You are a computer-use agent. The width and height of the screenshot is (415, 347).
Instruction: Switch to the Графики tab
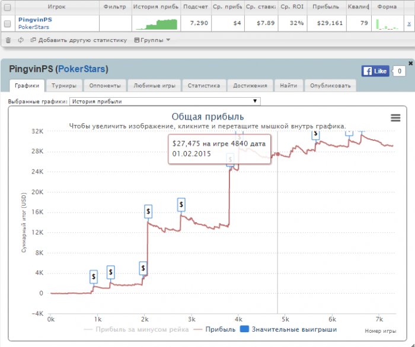tap(27, 86)
